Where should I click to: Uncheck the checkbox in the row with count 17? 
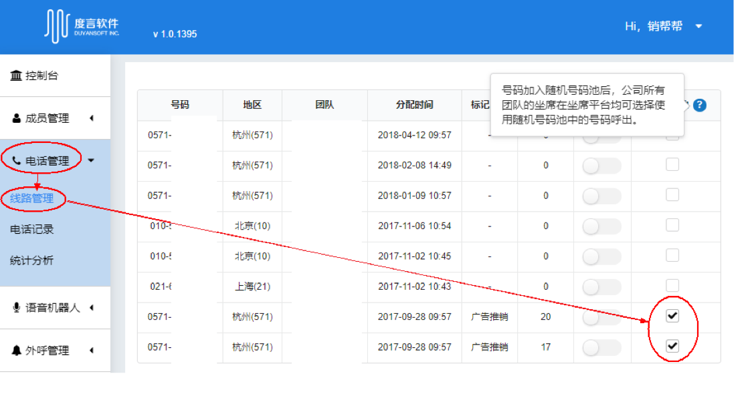(x=672, y=346)
